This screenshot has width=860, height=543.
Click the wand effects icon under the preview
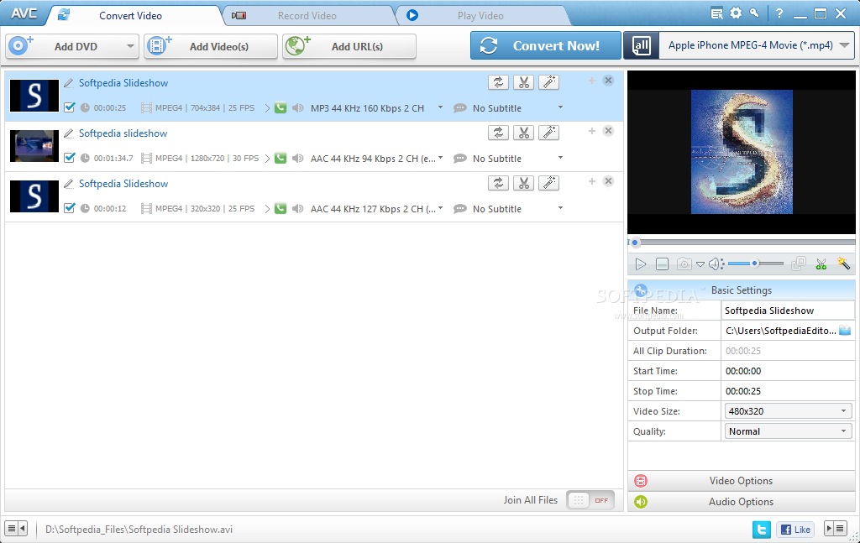[843, 264]
